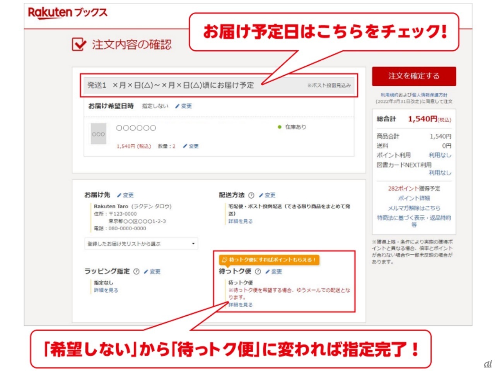Click 利用なし under 図書カードNEXT利用
495x371 pixels.
pyautogui.click(x=440, y=173)
